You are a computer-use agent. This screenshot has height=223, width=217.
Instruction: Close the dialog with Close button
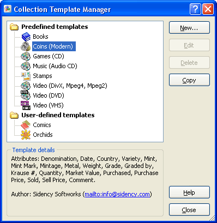189,210
